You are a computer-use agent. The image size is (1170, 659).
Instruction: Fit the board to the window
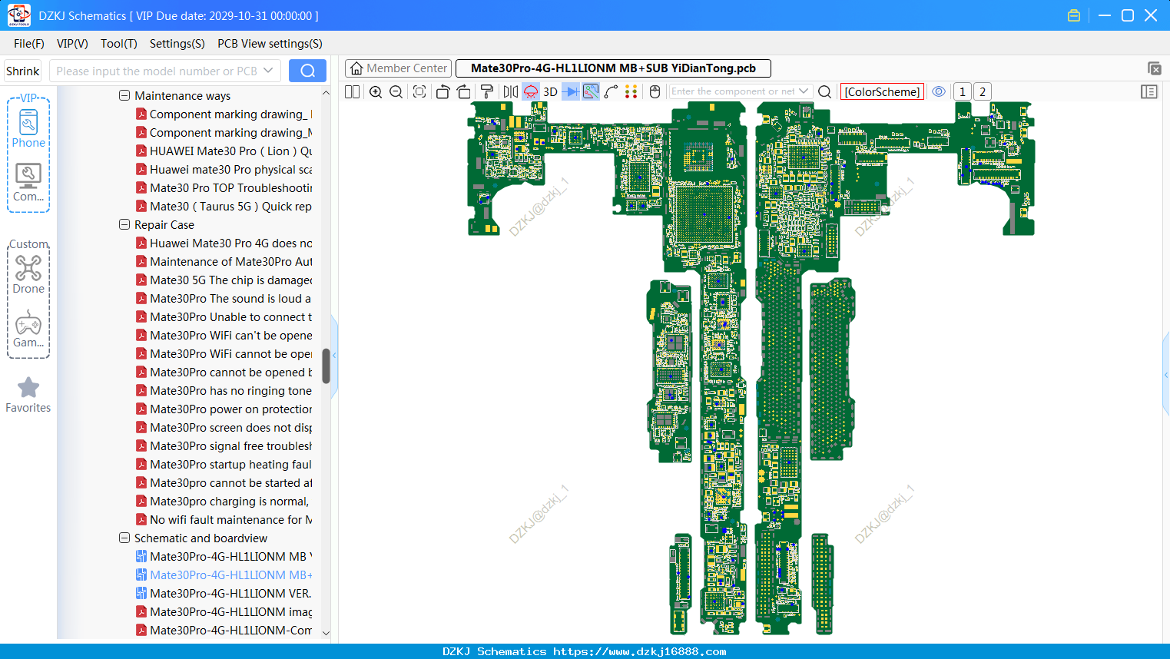(419, 91)
